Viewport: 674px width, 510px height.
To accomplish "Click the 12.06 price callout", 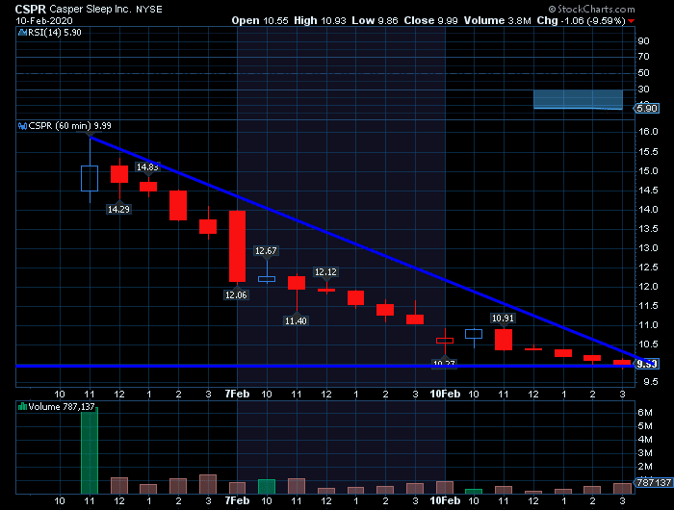I will pyautogui.click(x=237, y=294).
